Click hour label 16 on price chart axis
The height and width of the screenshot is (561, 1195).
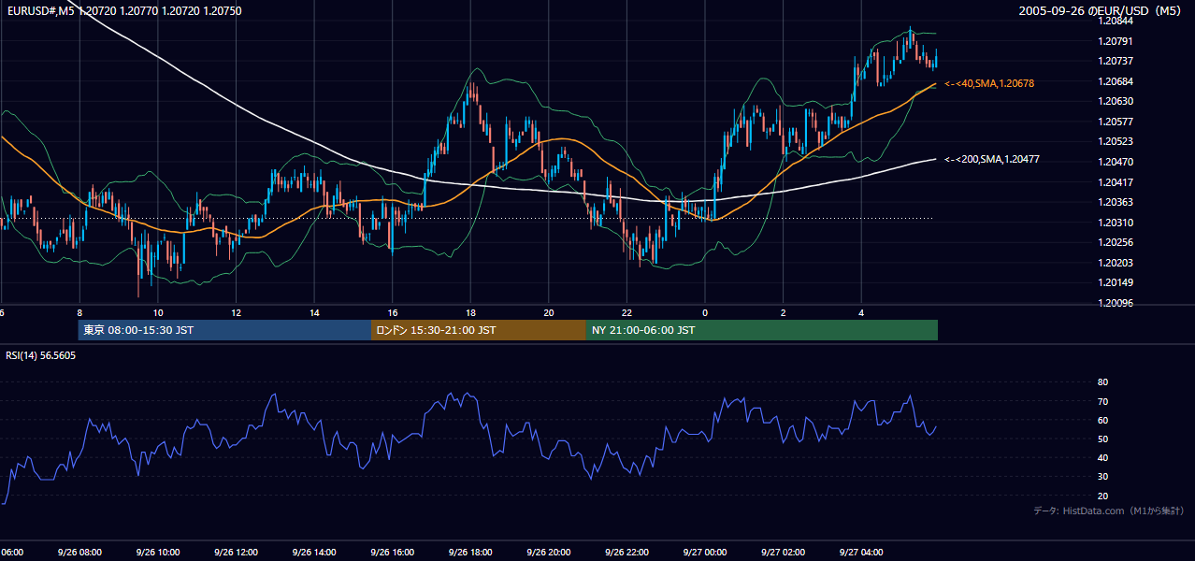[x=393, y=312]
